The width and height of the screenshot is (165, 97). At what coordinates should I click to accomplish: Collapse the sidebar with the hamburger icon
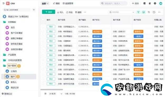(4, 3)
